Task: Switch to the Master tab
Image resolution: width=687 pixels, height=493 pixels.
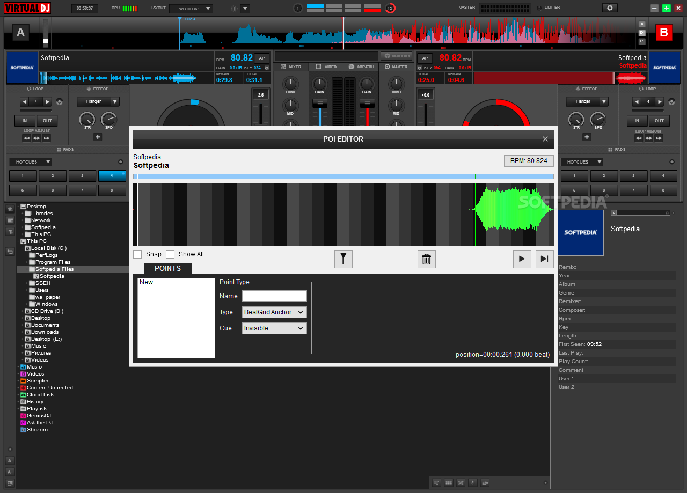Action: pyautogui.click(x=396, y=67)
